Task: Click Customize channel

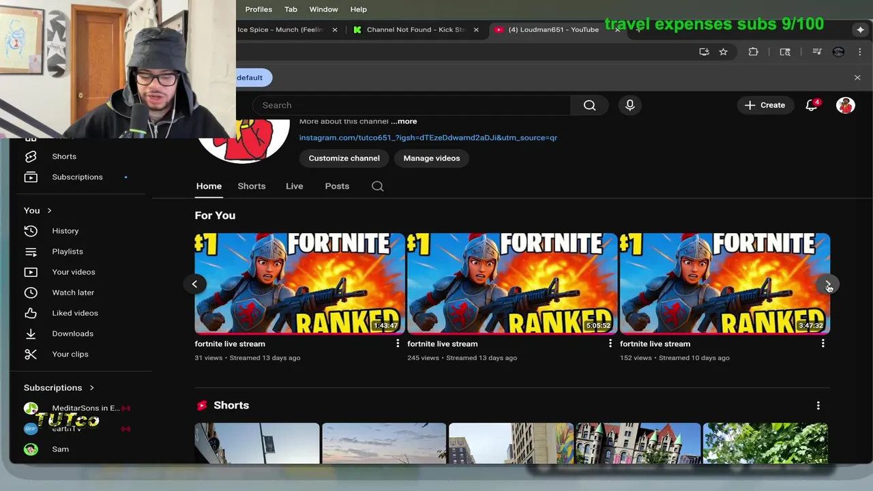Action: click(344, 158)
